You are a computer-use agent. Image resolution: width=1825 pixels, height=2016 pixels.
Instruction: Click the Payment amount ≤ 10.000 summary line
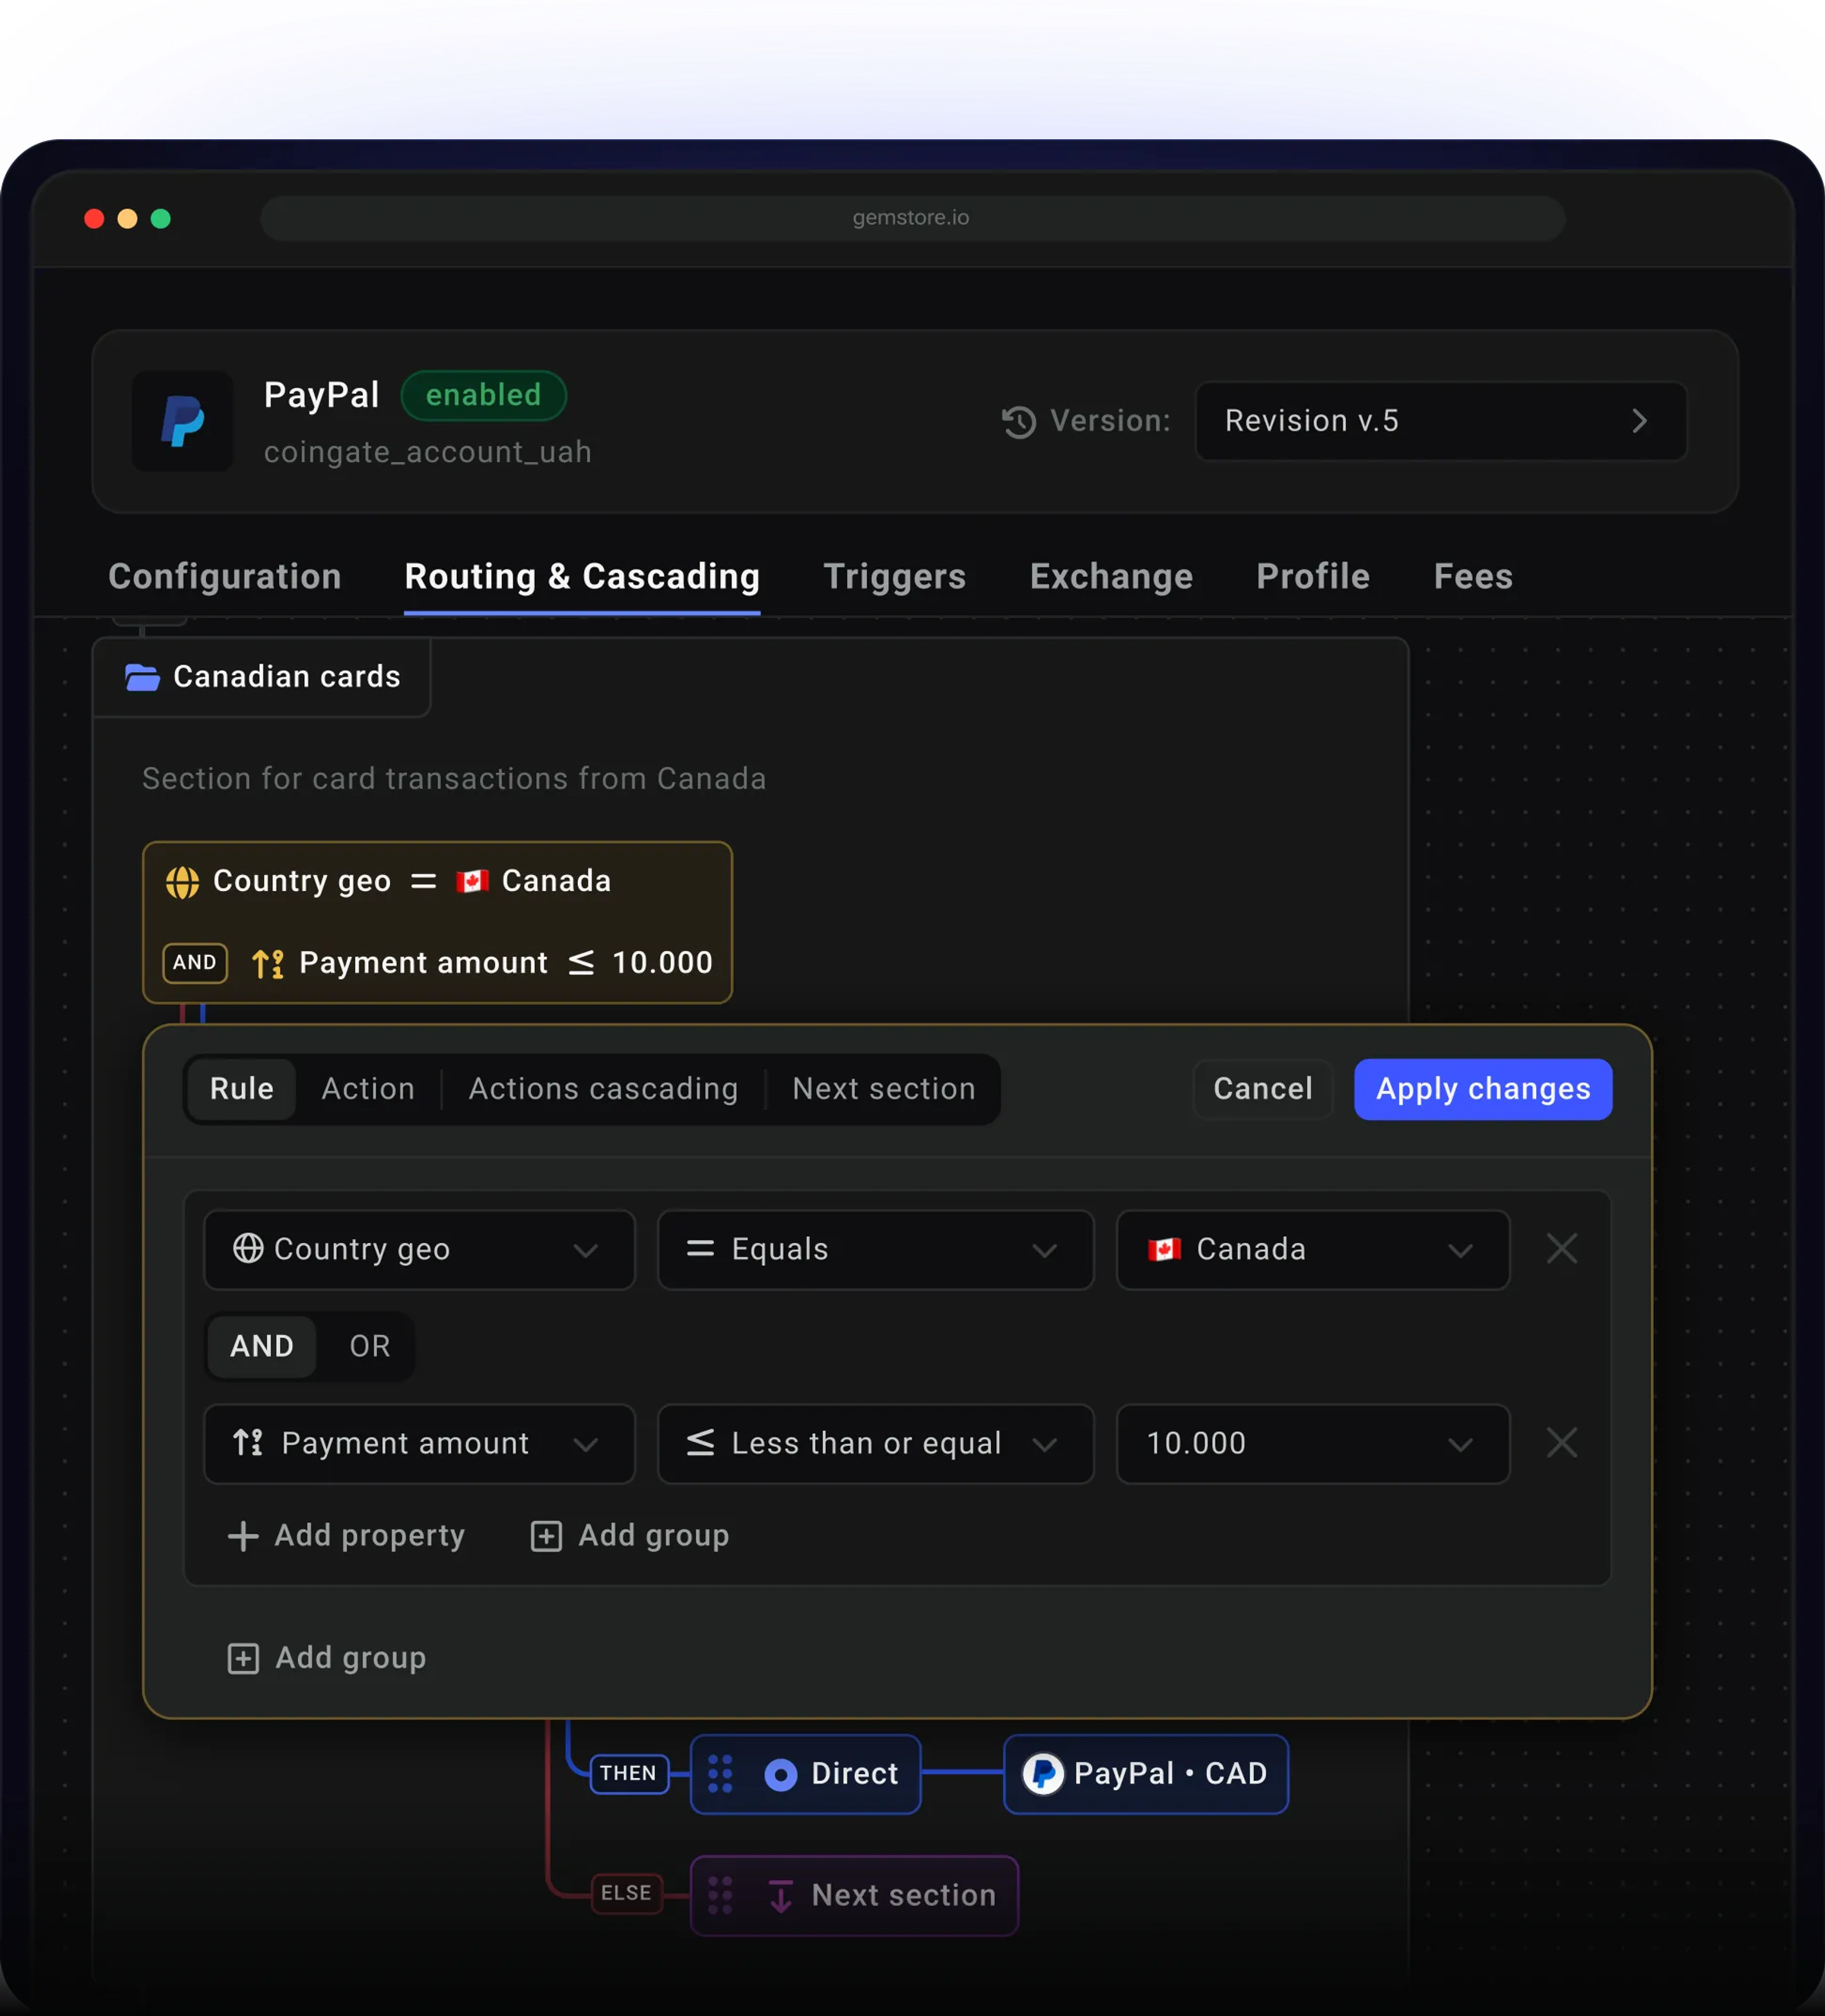point(482,963)
